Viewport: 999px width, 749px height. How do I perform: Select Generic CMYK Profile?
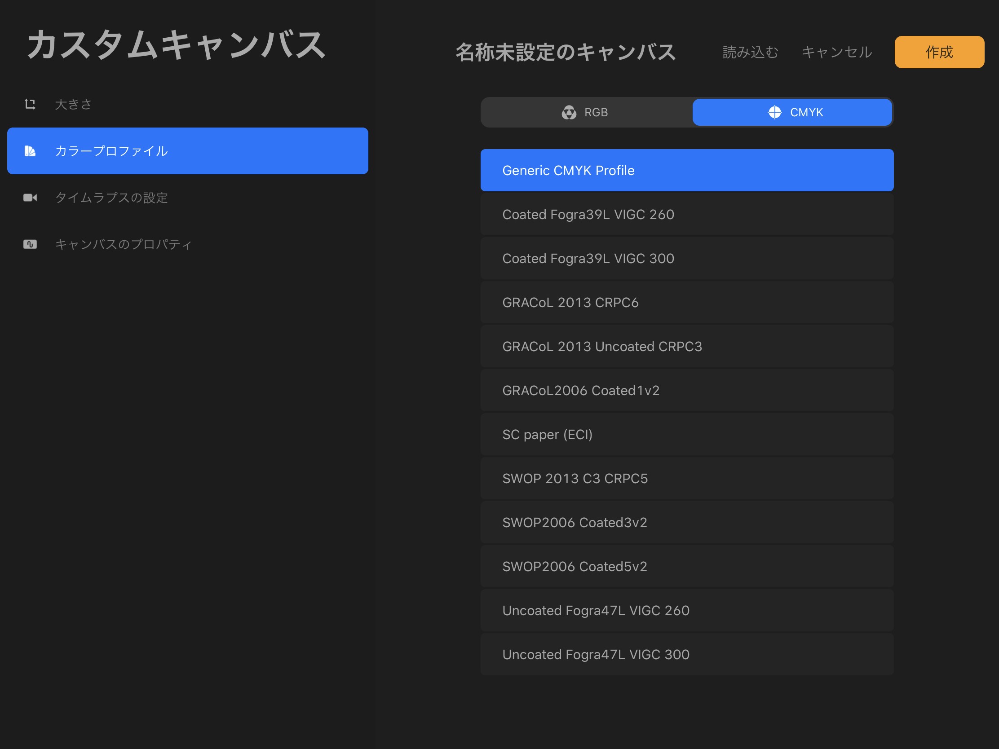[687, 170]
